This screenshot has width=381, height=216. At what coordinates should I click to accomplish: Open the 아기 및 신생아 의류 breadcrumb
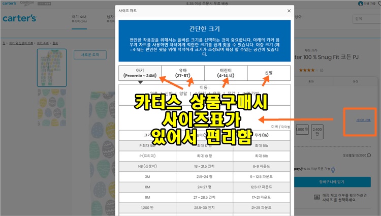[x=21, y=43]
